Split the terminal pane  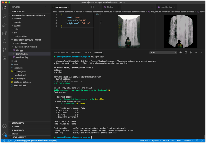[186, 53]
